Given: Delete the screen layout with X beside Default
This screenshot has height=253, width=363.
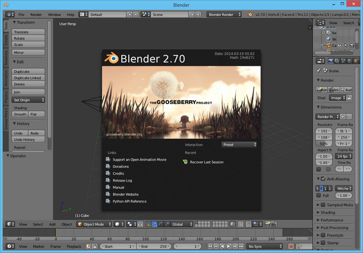Looking at the screenshot, I should [x=136, y=15].
